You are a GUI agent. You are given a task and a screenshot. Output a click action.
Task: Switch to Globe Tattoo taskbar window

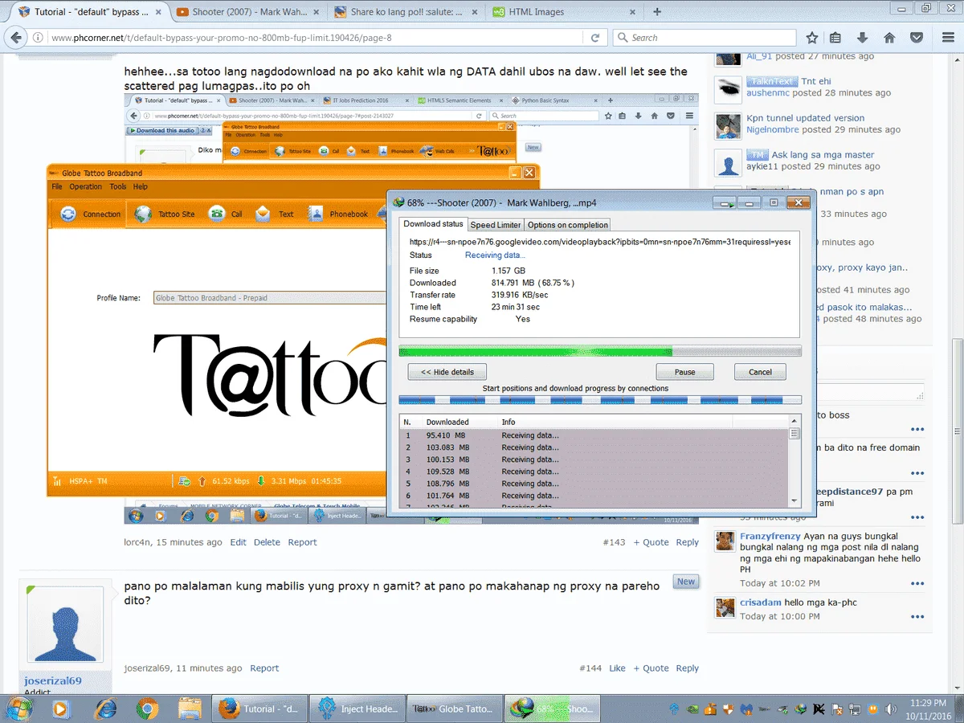453,709
